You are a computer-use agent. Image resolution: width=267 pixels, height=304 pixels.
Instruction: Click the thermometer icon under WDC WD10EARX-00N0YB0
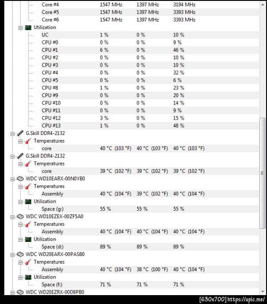pos(28,186)
